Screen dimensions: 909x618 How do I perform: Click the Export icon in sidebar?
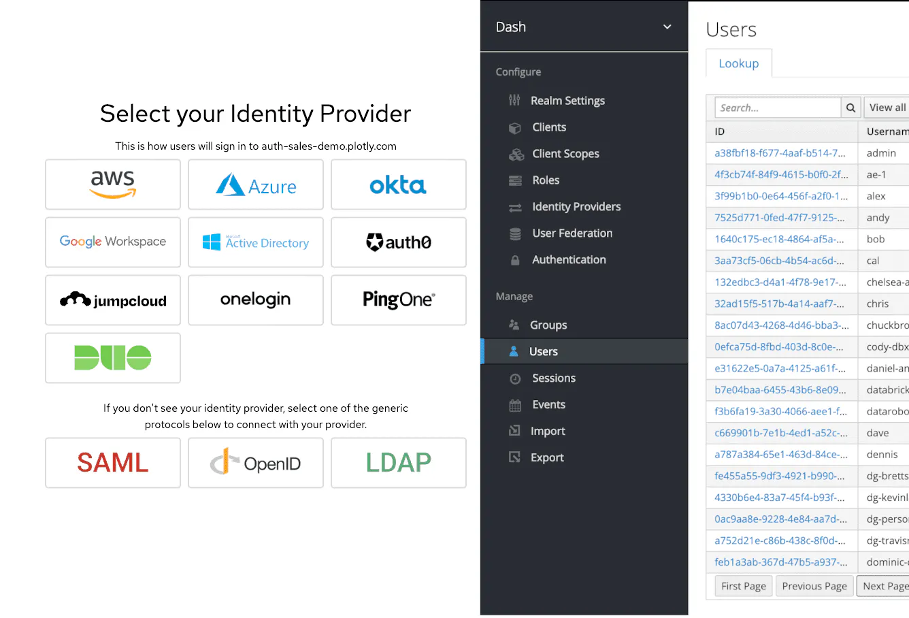514,457
